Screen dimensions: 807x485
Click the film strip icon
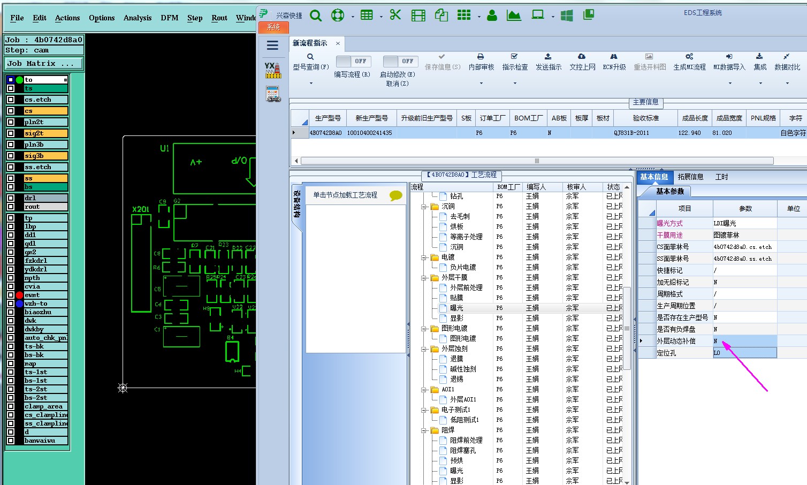coord(418,16)
